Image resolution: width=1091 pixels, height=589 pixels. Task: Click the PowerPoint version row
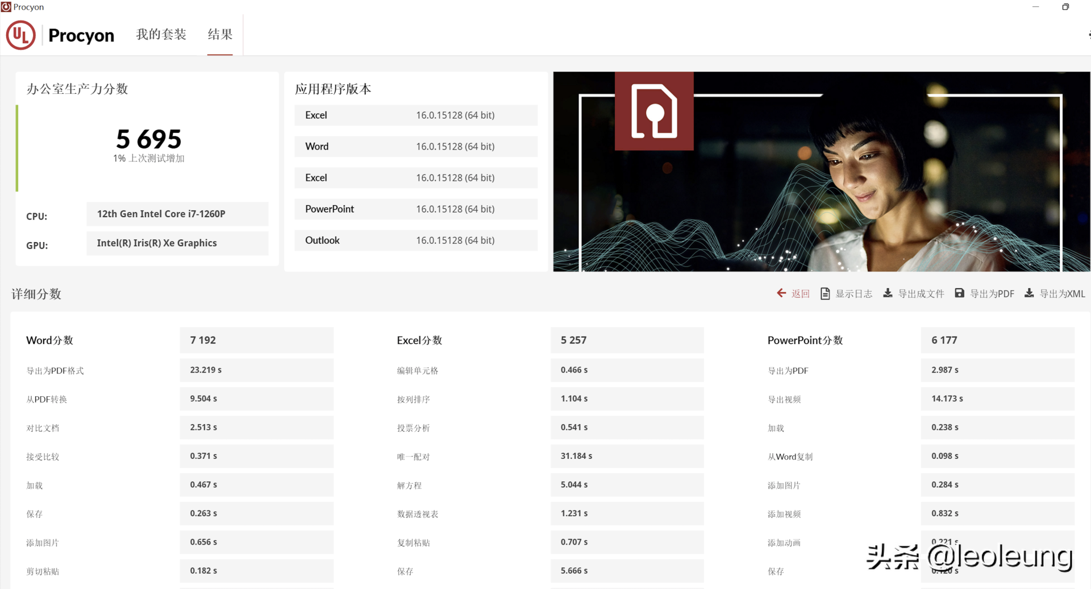pos(416,209)
